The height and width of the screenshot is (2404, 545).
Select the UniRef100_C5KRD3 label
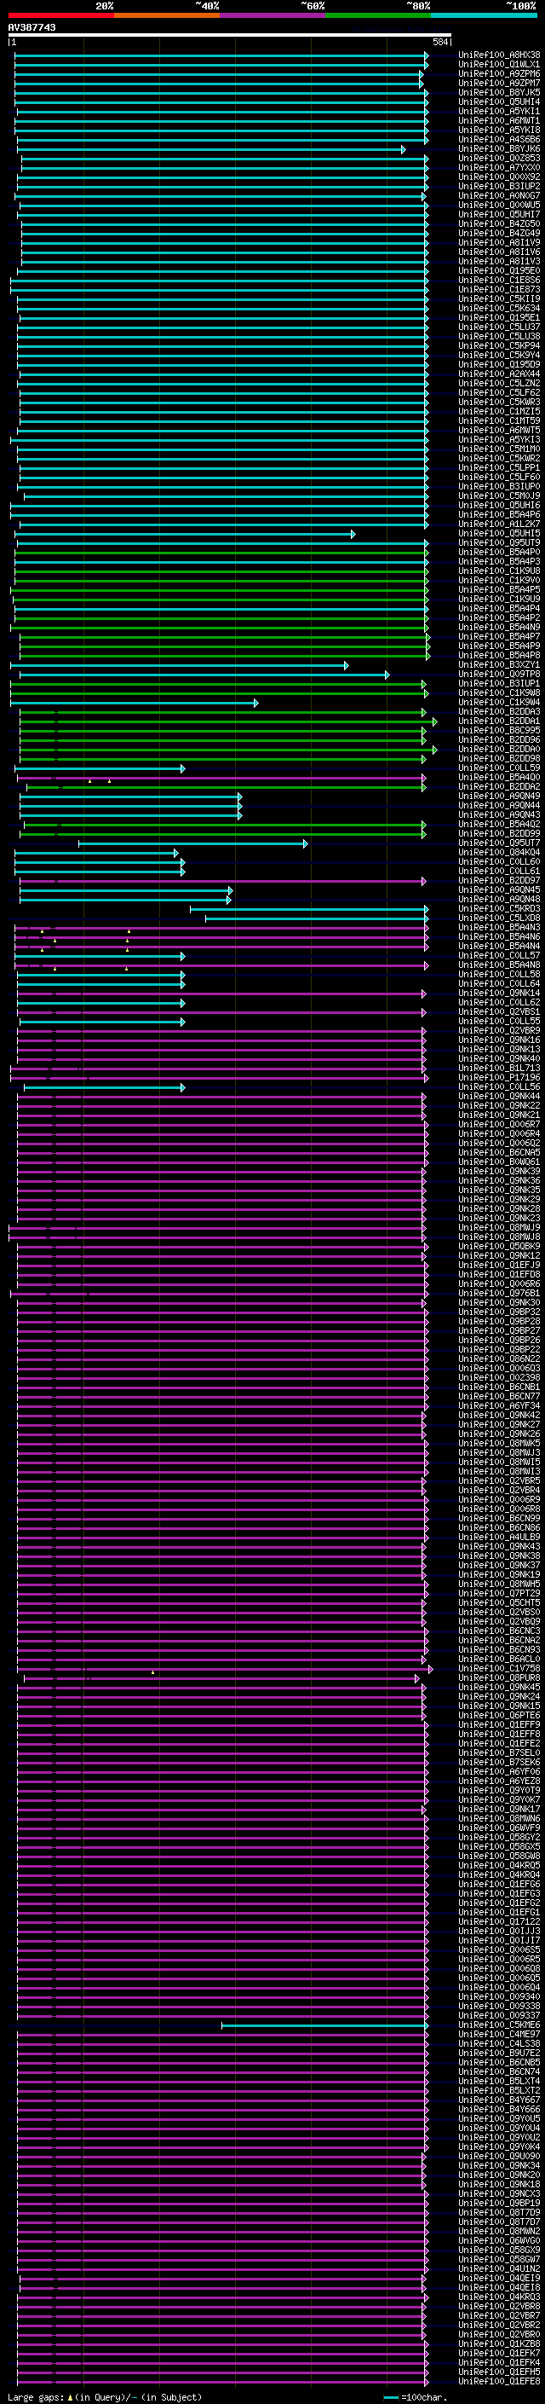(x=499, y=909)
